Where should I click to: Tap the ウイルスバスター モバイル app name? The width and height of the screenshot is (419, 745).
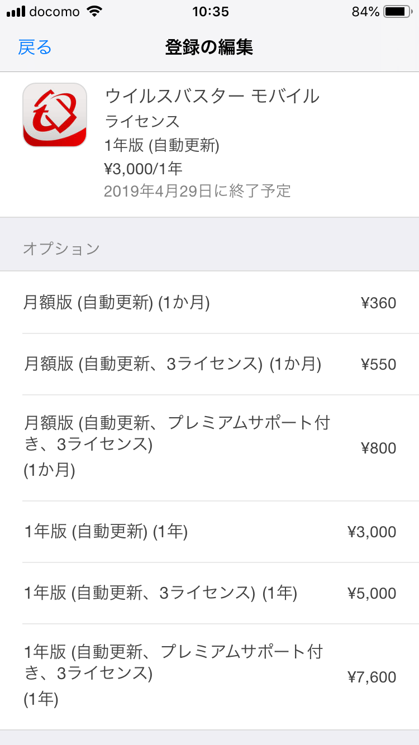tap(212, 96)
